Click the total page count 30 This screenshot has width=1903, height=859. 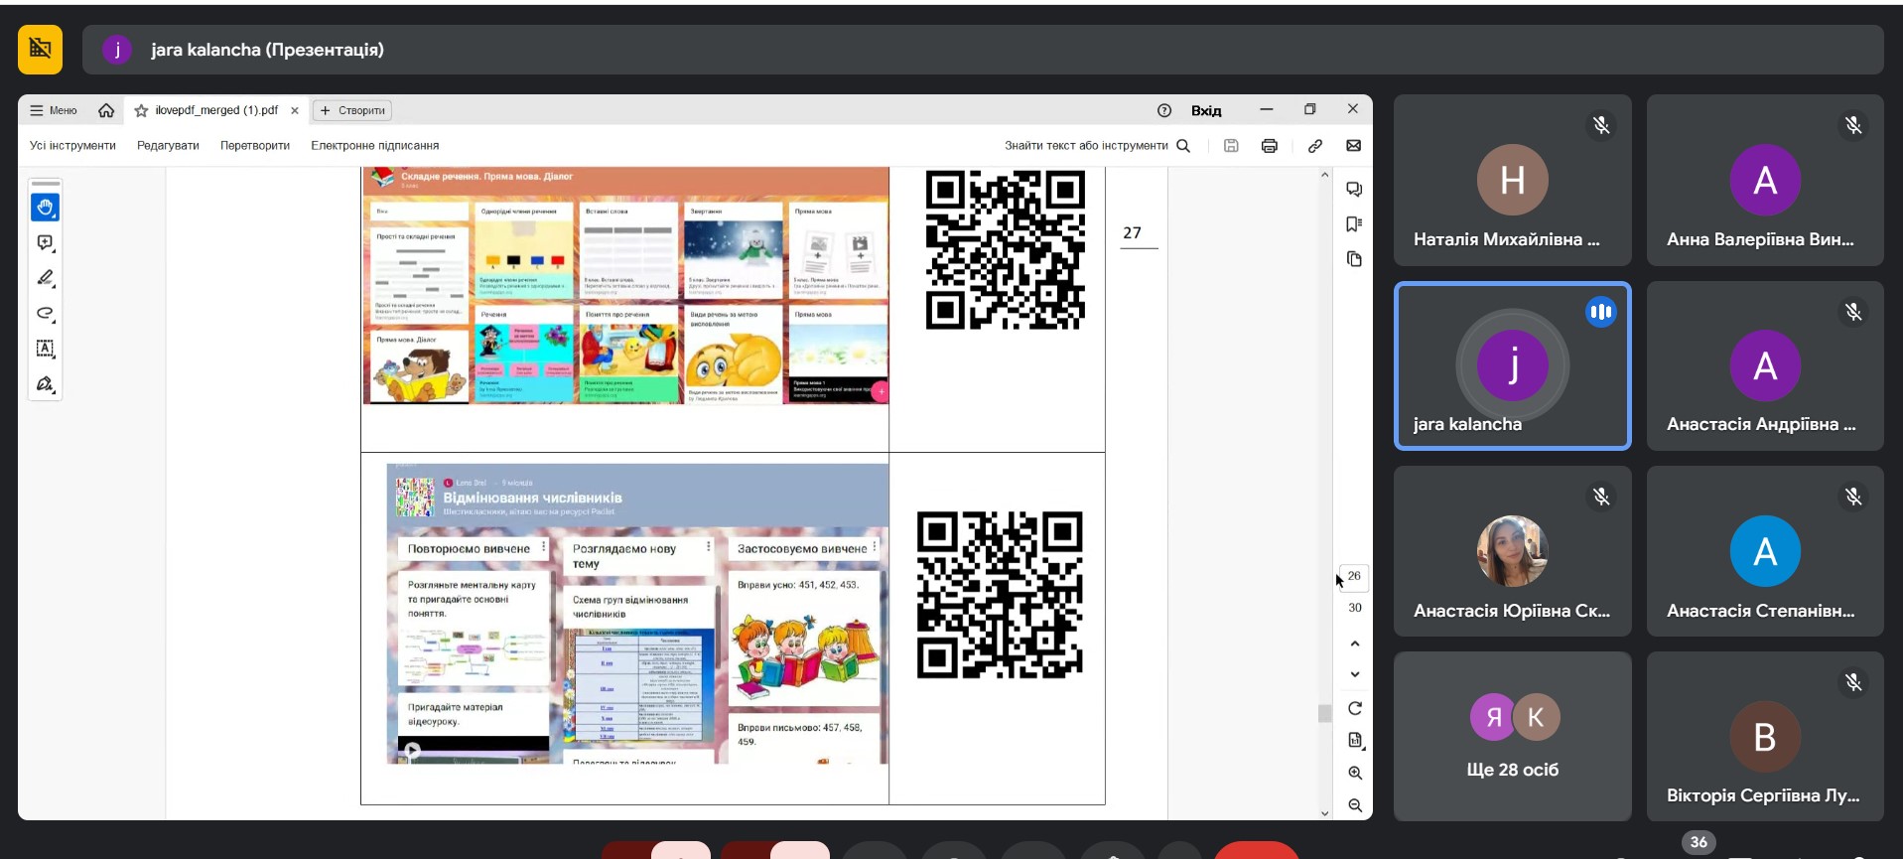(x=1355, y=608)
